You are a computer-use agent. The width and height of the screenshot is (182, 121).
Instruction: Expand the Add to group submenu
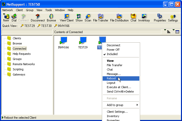coord(121,105)
